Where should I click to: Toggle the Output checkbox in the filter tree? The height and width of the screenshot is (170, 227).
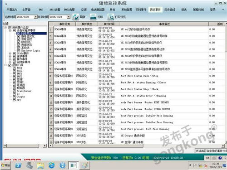tap(14, 97)
